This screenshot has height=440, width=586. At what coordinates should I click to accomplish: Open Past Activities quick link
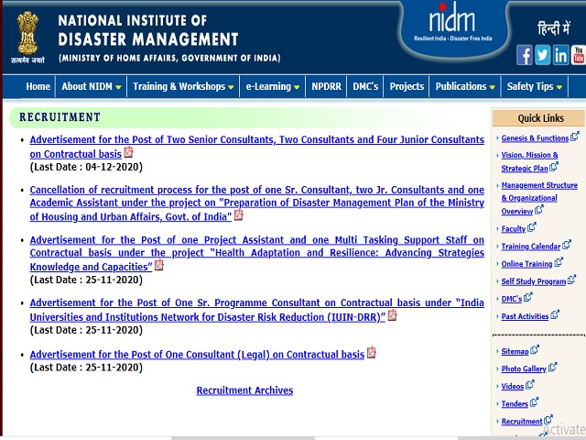coord(525,316)
